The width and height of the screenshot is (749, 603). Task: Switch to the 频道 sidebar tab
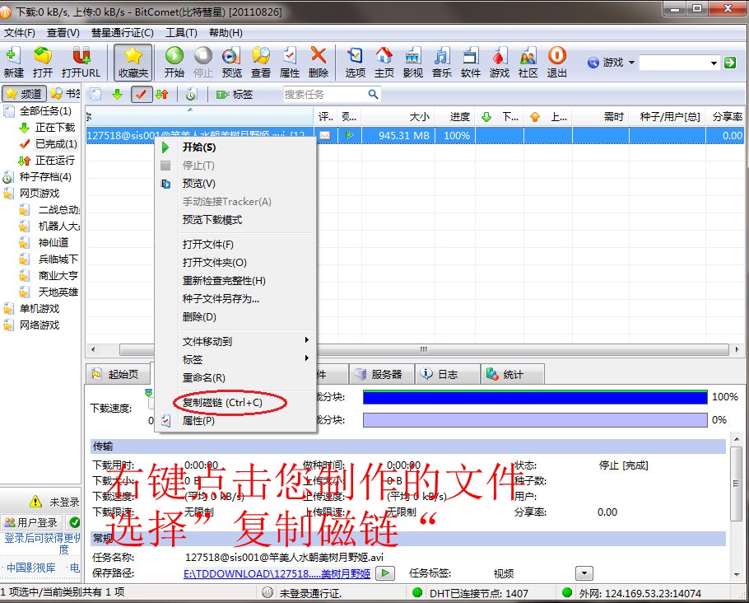(24, 94)
